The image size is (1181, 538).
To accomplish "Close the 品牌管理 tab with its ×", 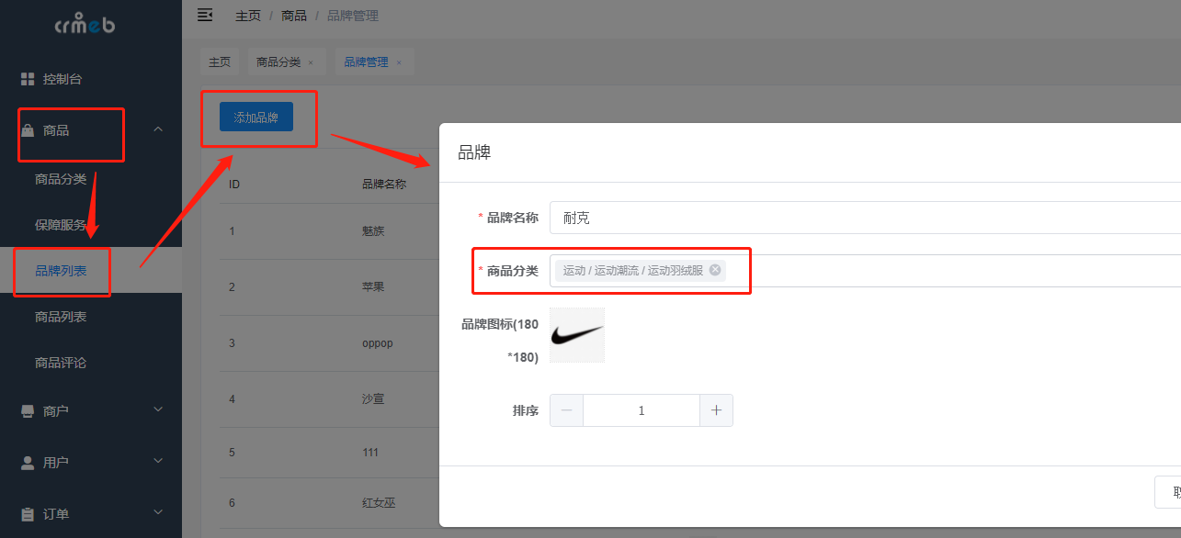I will click(x=397, y=62).
